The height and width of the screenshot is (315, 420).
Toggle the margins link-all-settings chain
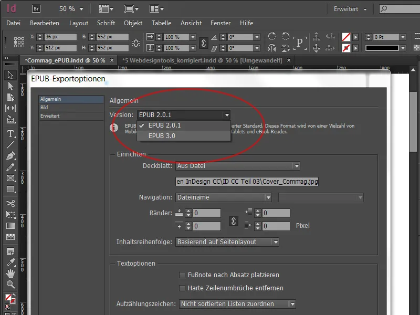click(234, 221)
